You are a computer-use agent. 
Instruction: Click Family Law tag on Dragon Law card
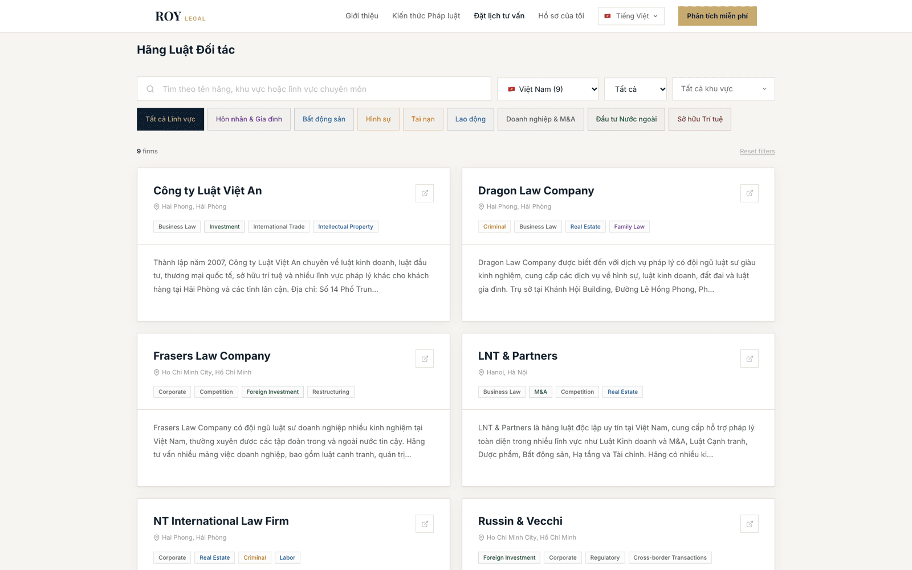(629, 227)
